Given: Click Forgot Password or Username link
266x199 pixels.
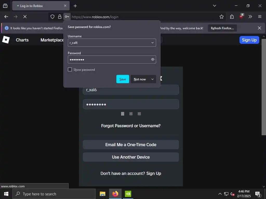Looking at the screenshot, I should (131, 126).
